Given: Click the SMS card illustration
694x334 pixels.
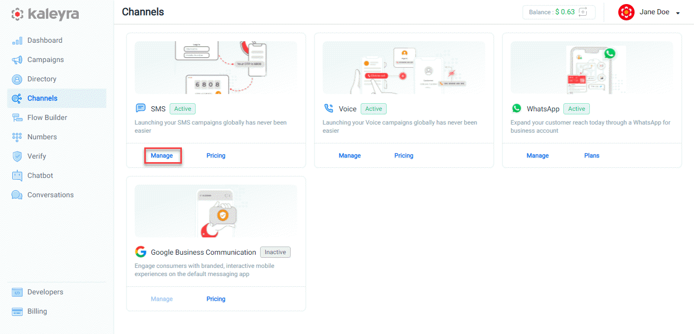Looking at the screenshot, I should [x=216, y=68].
